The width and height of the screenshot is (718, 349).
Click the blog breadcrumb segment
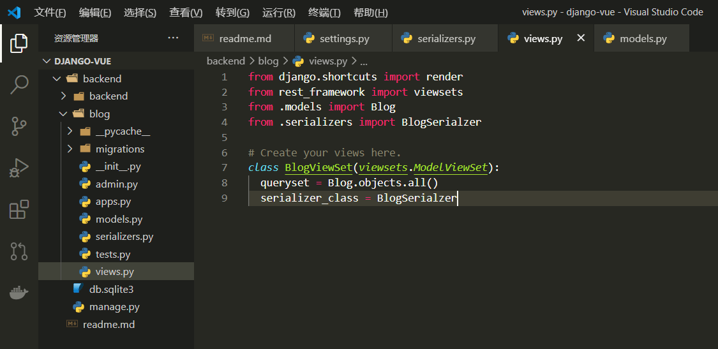tap(269, 61)
